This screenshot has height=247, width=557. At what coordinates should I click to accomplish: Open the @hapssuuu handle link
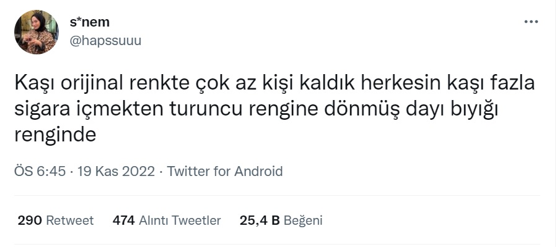click(105, 41)
